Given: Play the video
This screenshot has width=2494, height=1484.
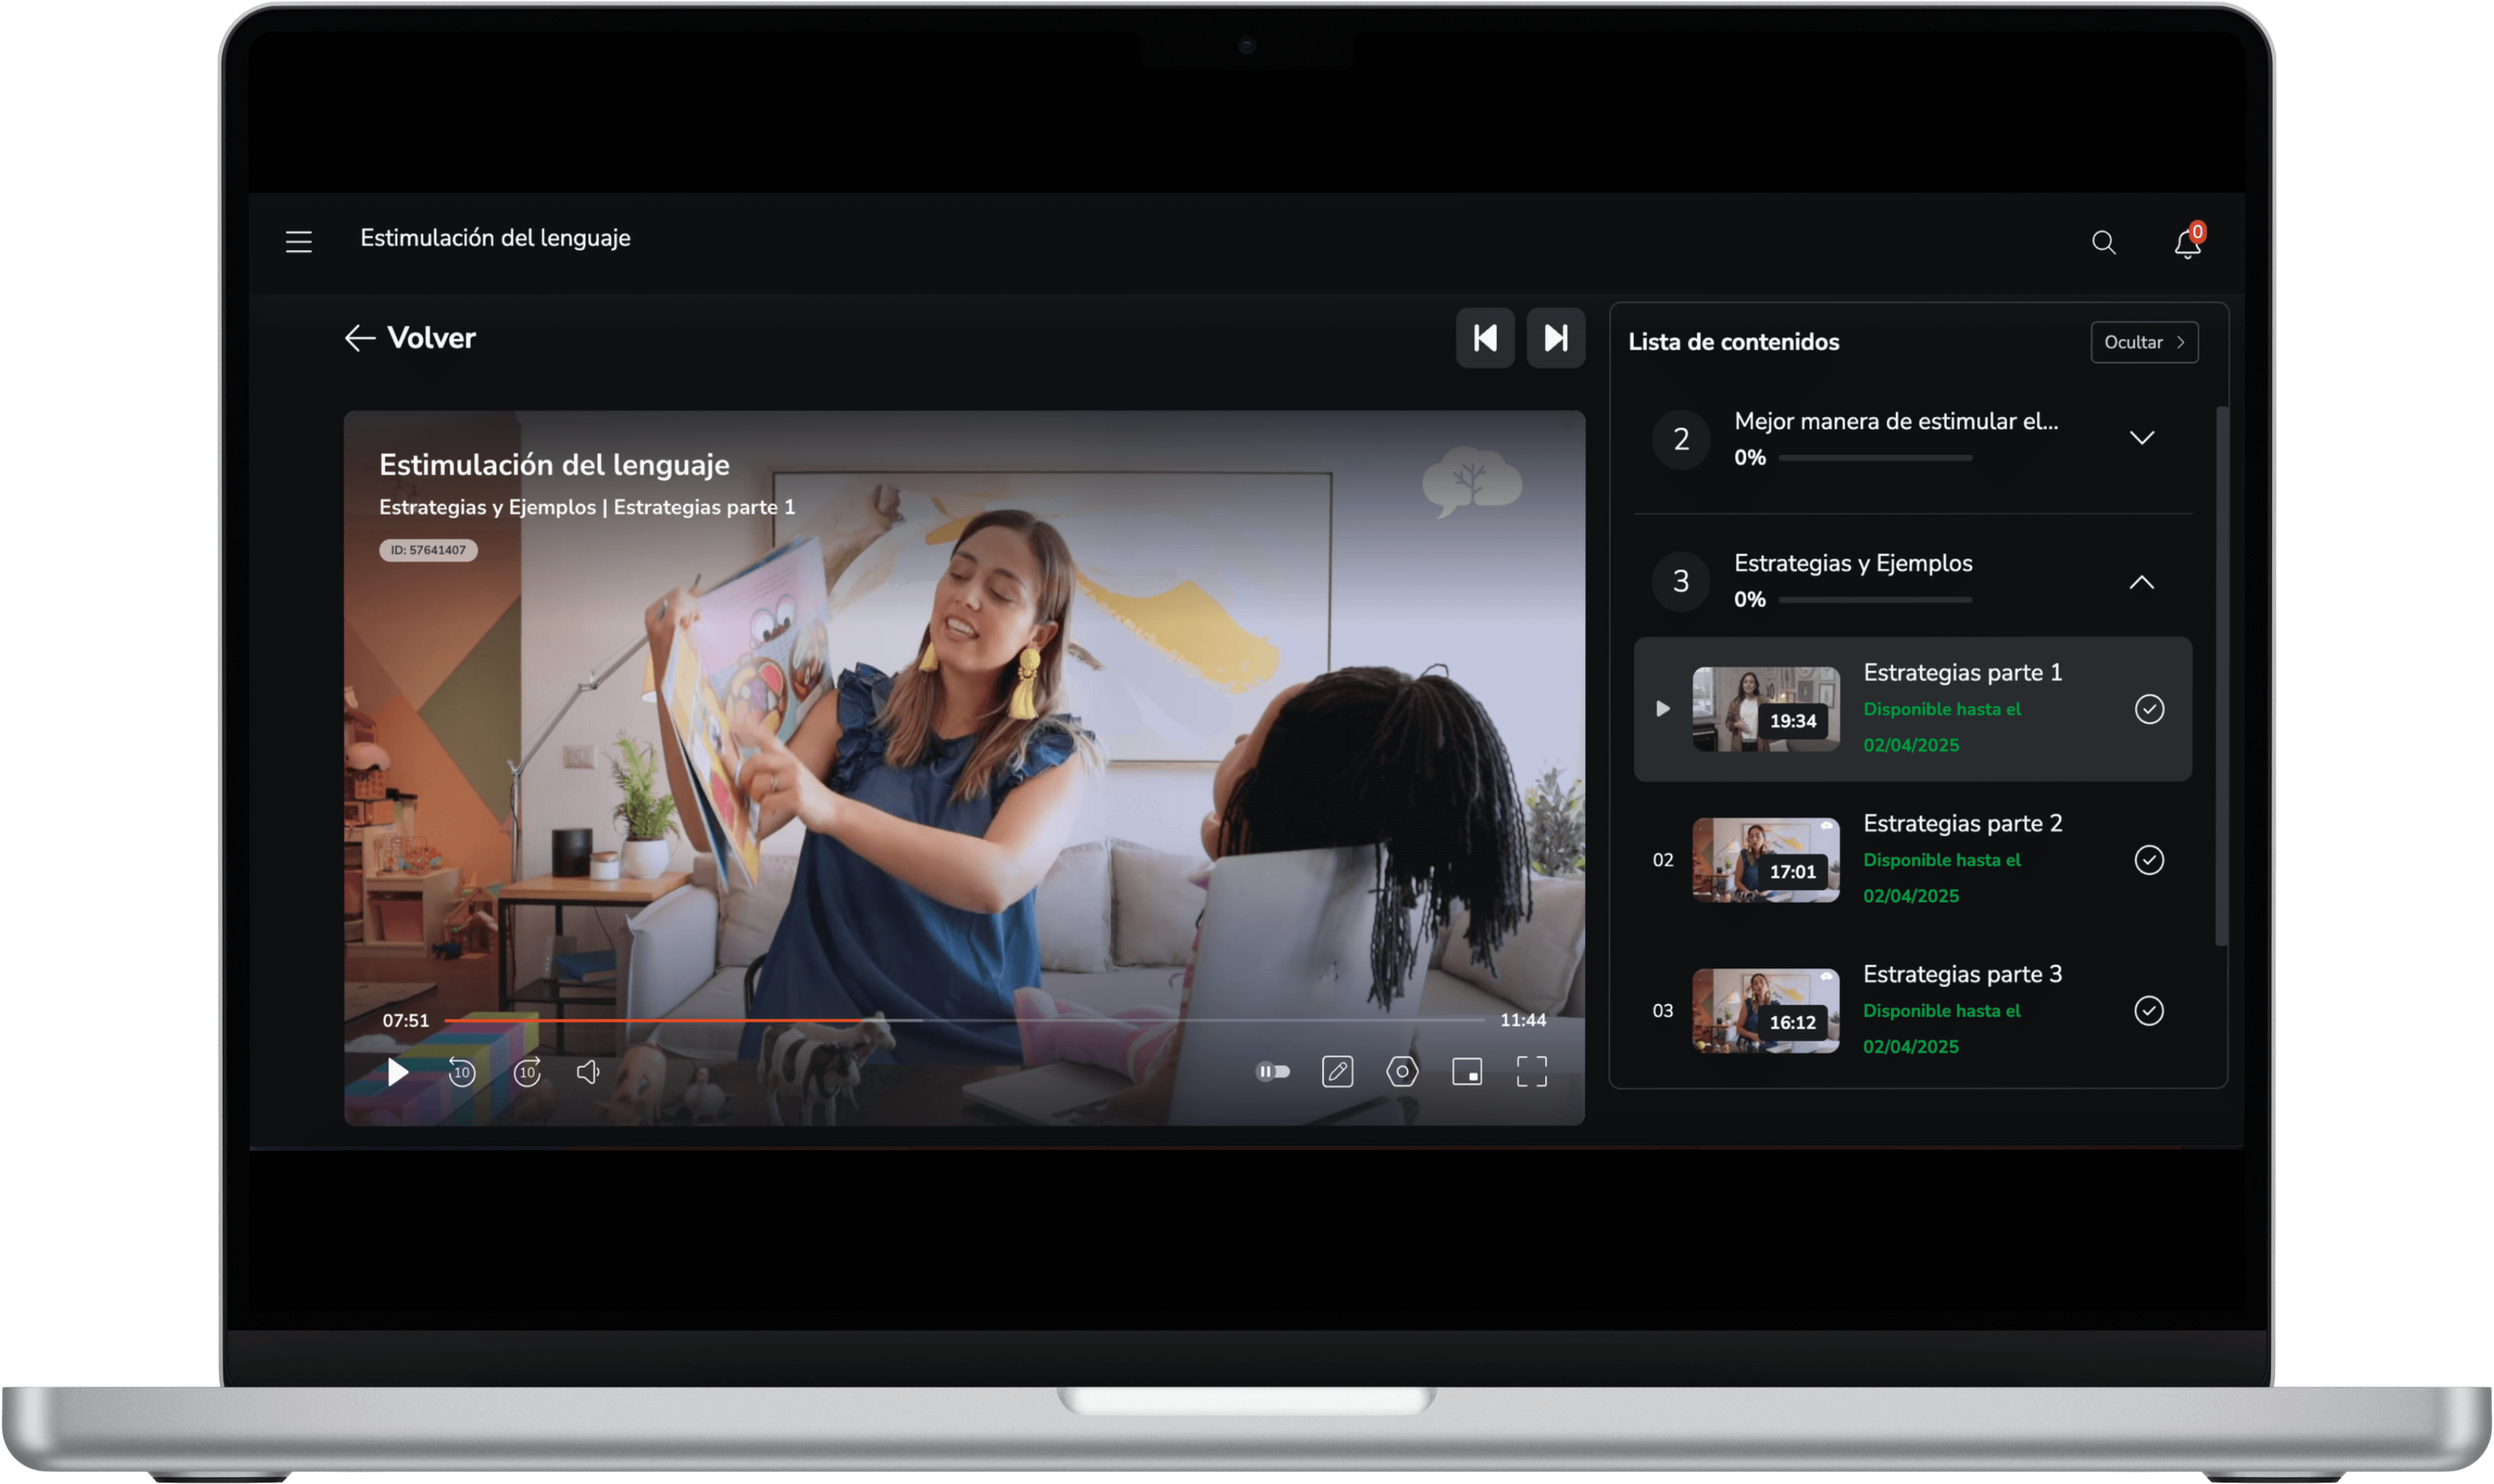Looking at the screenshot, I should (397, 1072).
